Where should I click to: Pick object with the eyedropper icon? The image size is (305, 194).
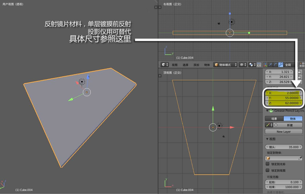coord(300,158)
